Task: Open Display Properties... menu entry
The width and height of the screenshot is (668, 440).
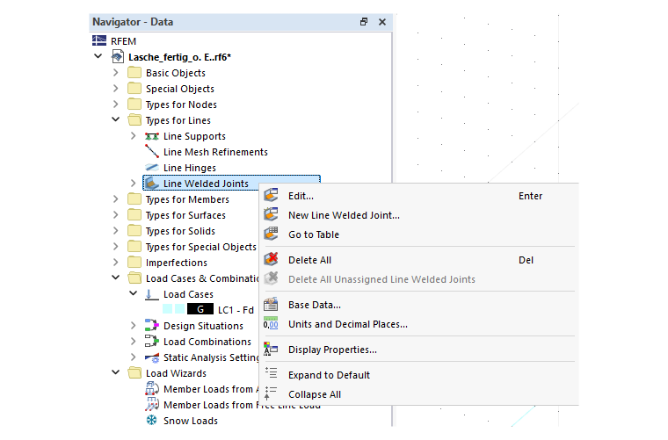Action: point(332,350)
